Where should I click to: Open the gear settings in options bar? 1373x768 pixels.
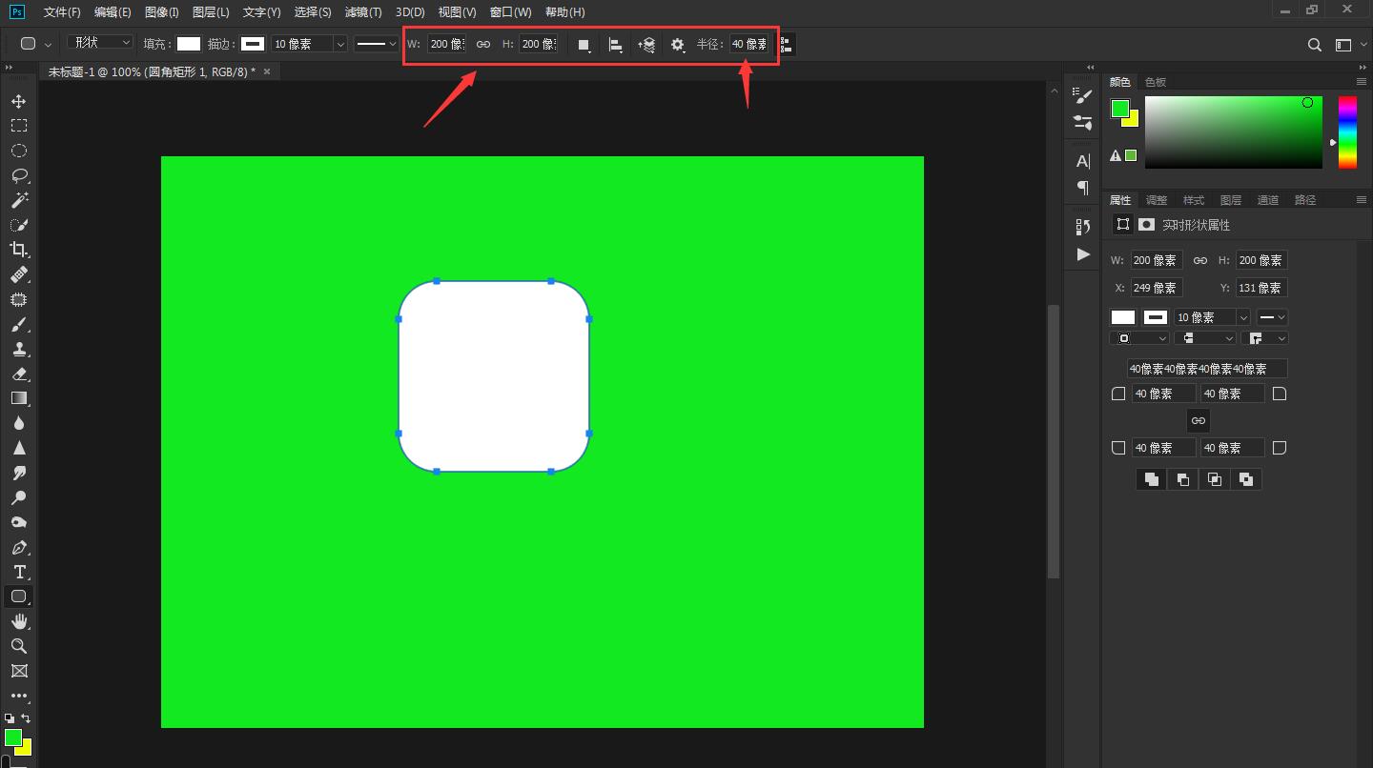(677, 45)
